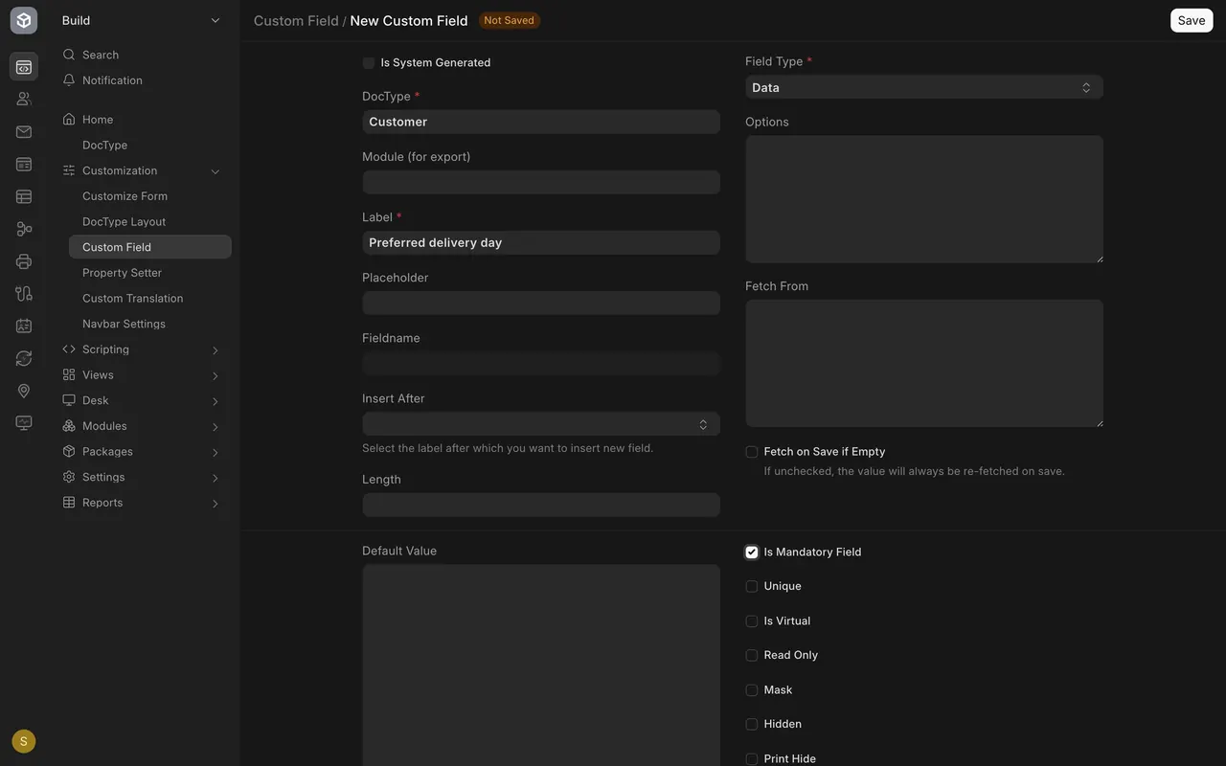Expand the Scripting section arrow
The image size is (1226, 766).
[x=216, y=350]
